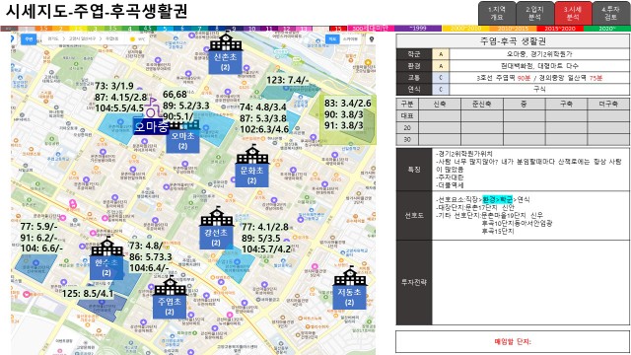Image resolution: width=631 pixels, height=355 pixels.
Task: Select the 스카이뷰 map view
Action: click(x=350, y=39)
